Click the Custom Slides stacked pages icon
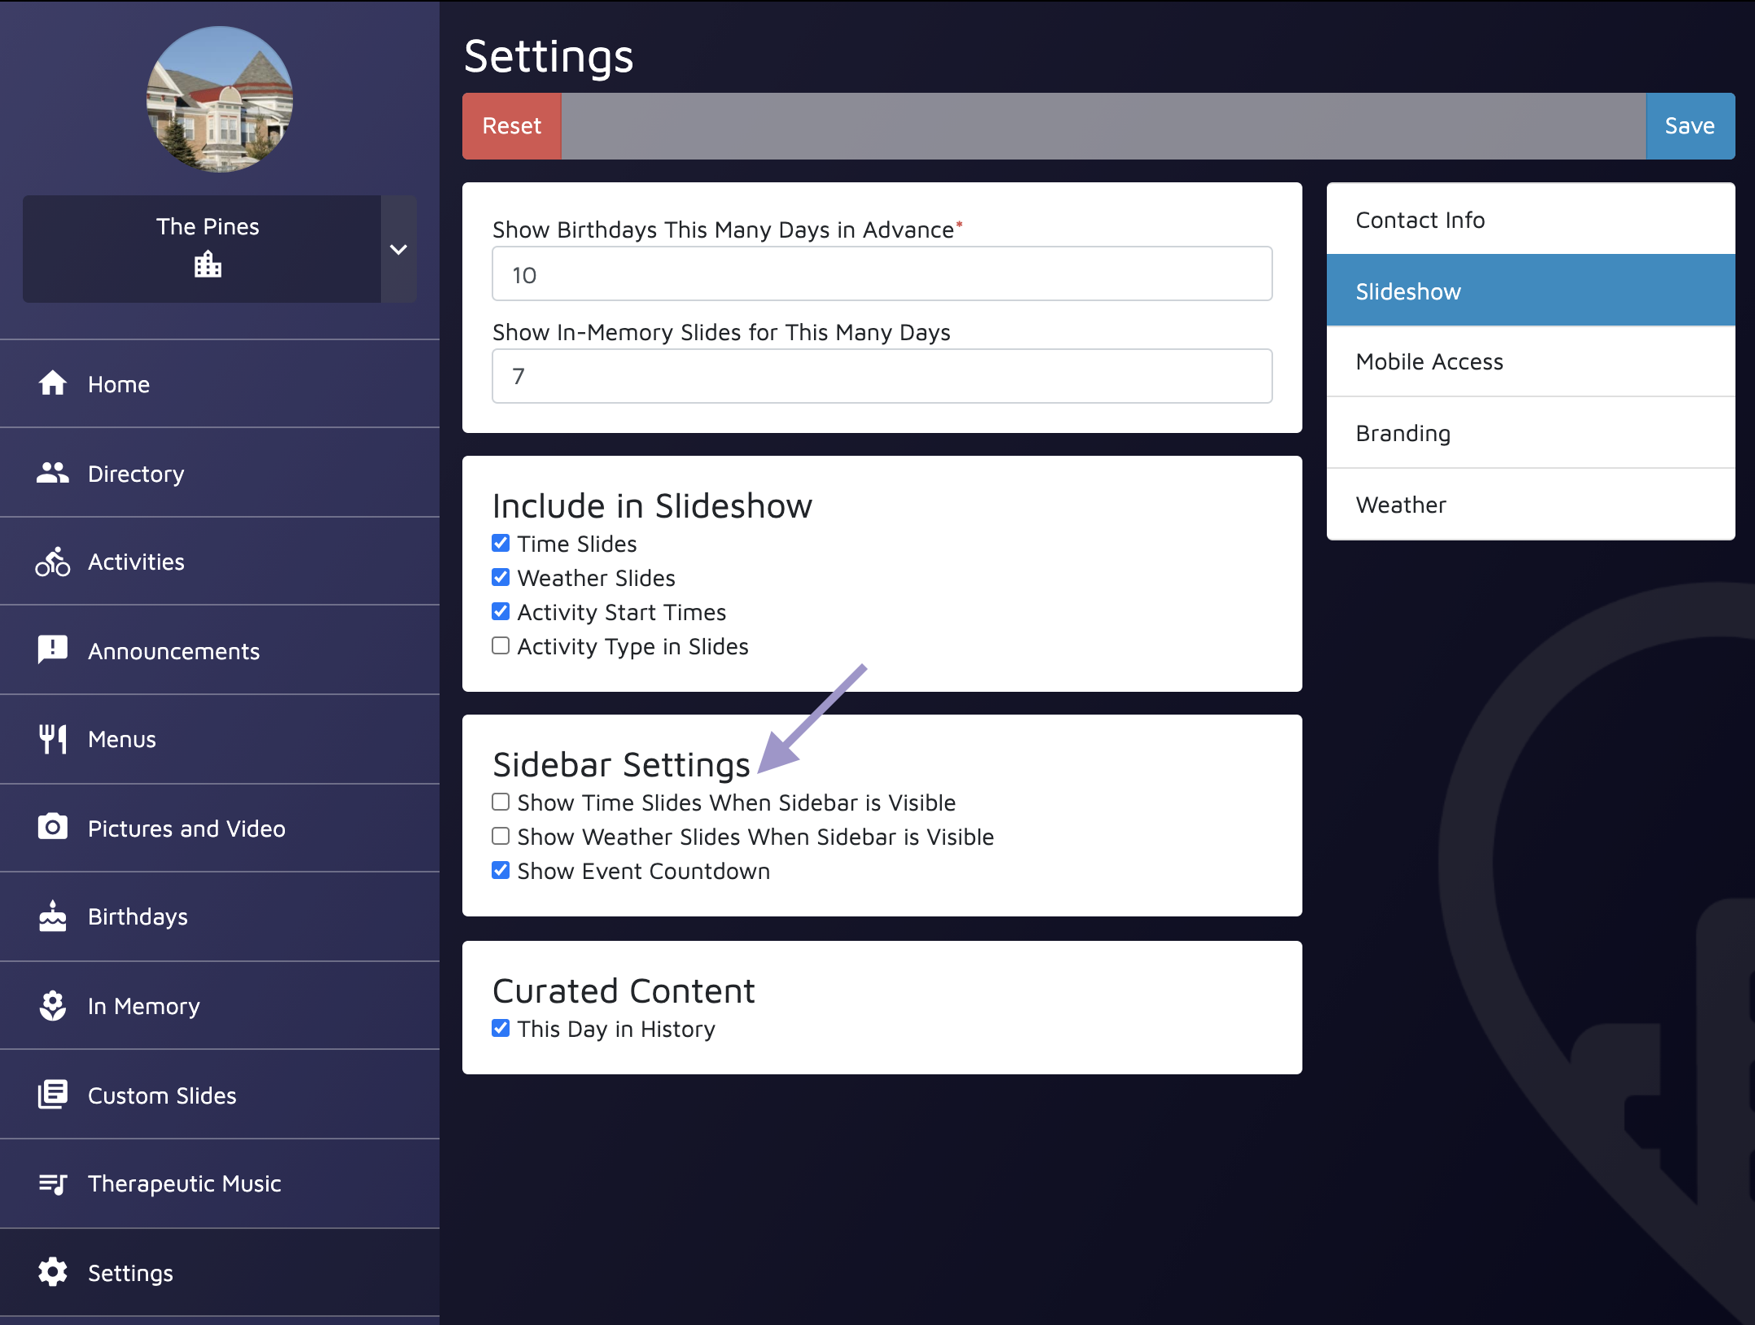This screenshot has height=1325, width=1755. [x=53, y=1095]
